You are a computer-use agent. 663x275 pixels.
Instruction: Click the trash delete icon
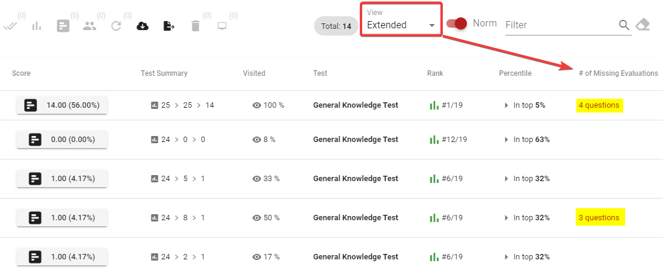tap(195, 26)
